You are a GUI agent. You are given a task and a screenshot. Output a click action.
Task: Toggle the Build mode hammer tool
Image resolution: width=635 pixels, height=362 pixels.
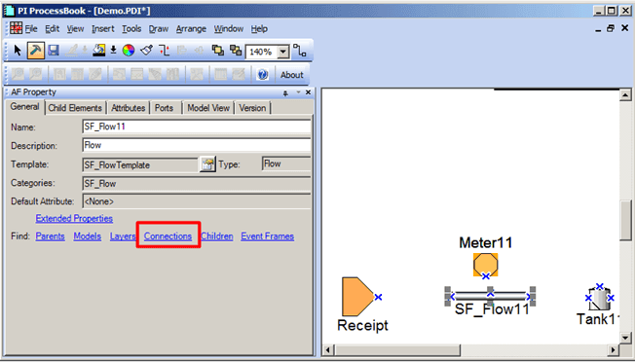tap(36, 51)
